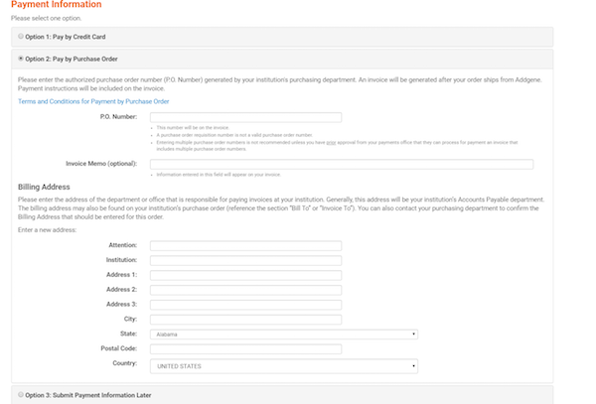The width and height of the screenshot is (596, 404).
Task: Select Option 1: Pay by Credit Card radio
Action: tap(21, 36)
